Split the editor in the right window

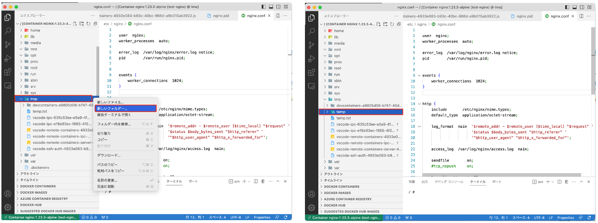point(582,16)
